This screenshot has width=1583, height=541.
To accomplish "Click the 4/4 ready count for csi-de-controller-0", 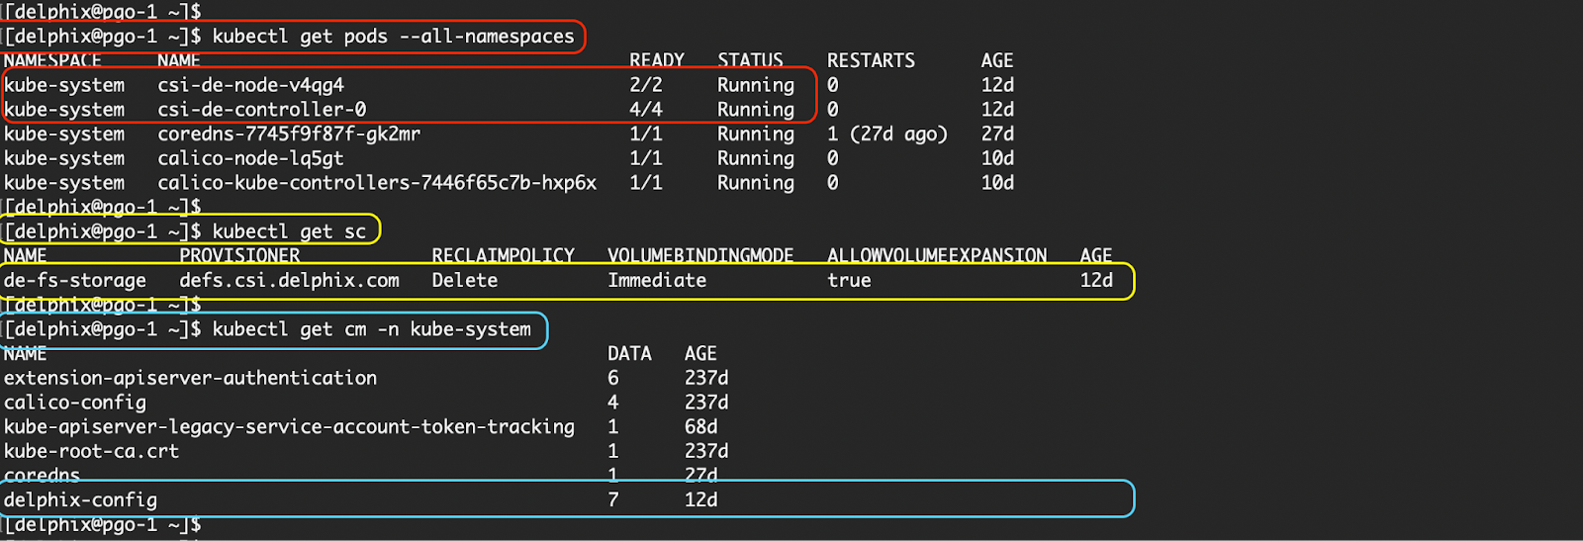I will coord(646,110).
